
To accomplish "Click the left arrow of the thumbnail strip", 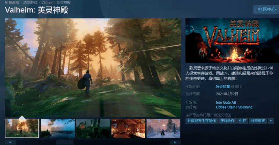I will (x=10, y=142).
